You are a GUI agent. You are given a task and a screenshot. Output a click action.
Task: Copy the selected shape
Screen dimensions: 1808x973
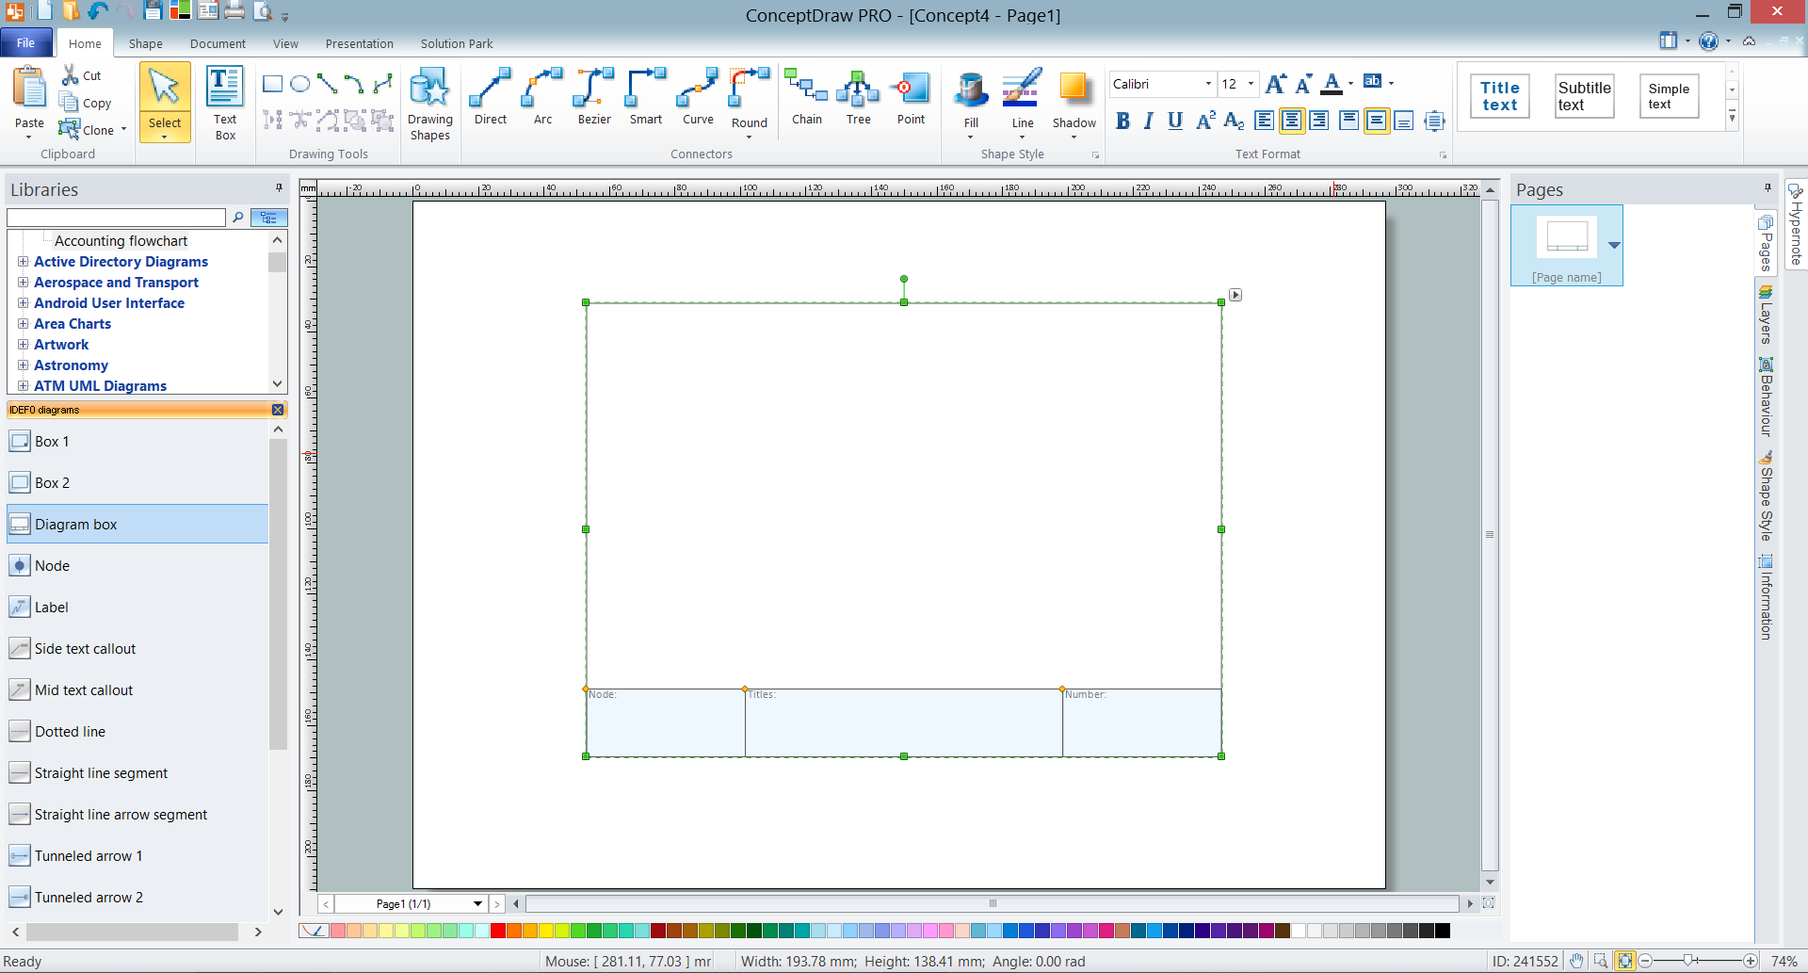[x=85, y=103]
